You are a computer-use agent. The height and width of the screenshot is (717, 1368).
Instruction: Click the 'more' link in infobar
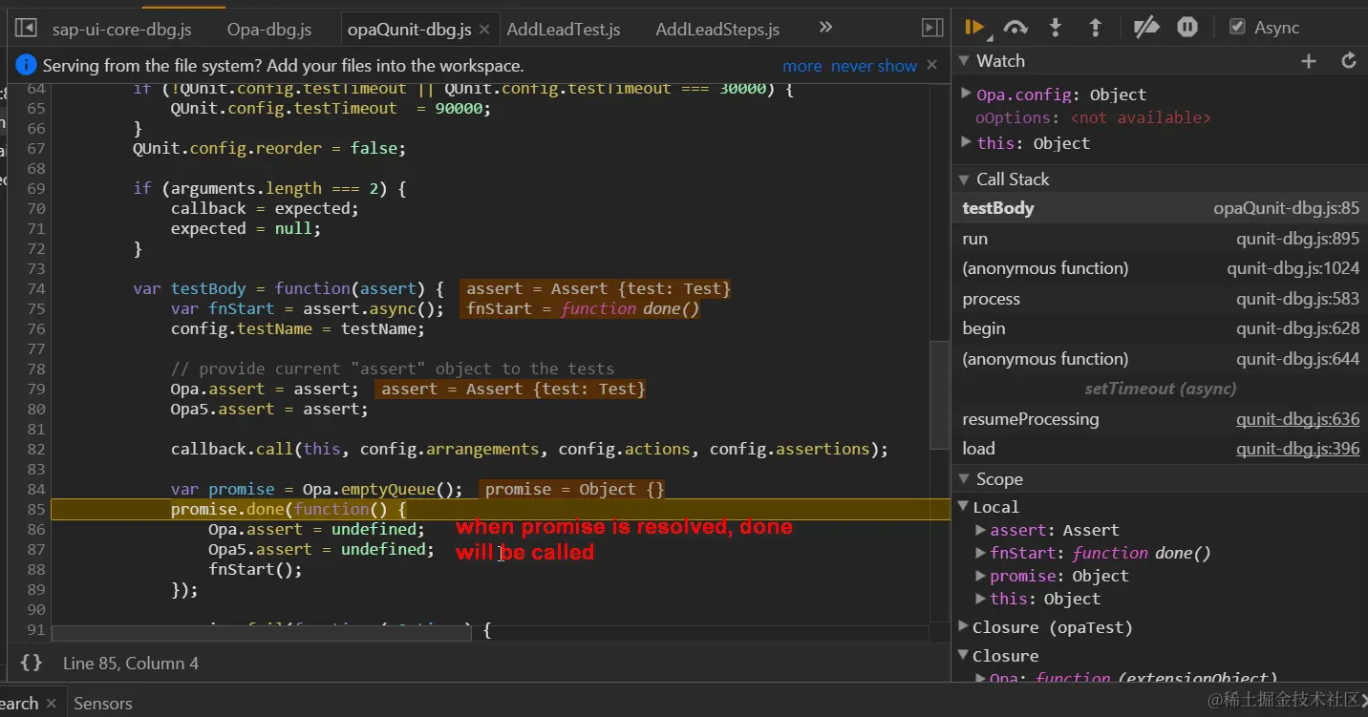802,66
